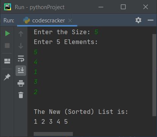Screen dimensions: 157x137
Task: Open Run settings gear menu
Action: tap(138, 20)
